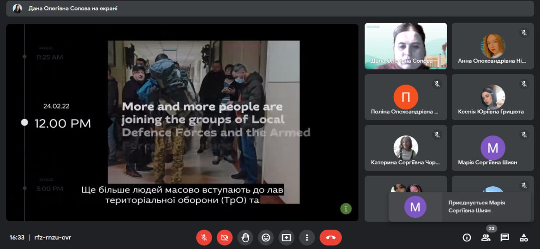Click presenter avatar in the top banner
The width and height of the screenshot is (540, 249).
coord(17,8)
